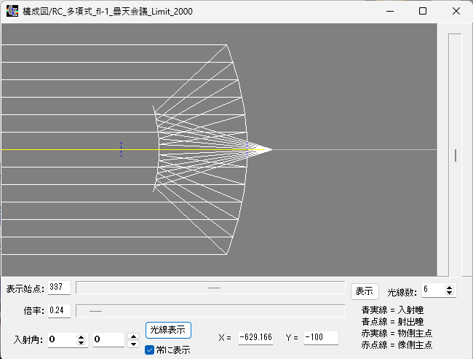Increment the second 入射角 spinner value
473x359 pixels.
tap(132, 336)
